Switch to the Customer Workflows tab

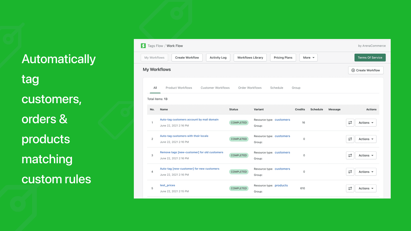215,88
